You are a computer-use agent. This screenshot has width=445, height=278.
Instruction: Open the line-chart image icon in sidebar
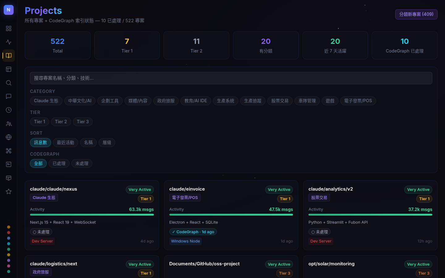9,164
